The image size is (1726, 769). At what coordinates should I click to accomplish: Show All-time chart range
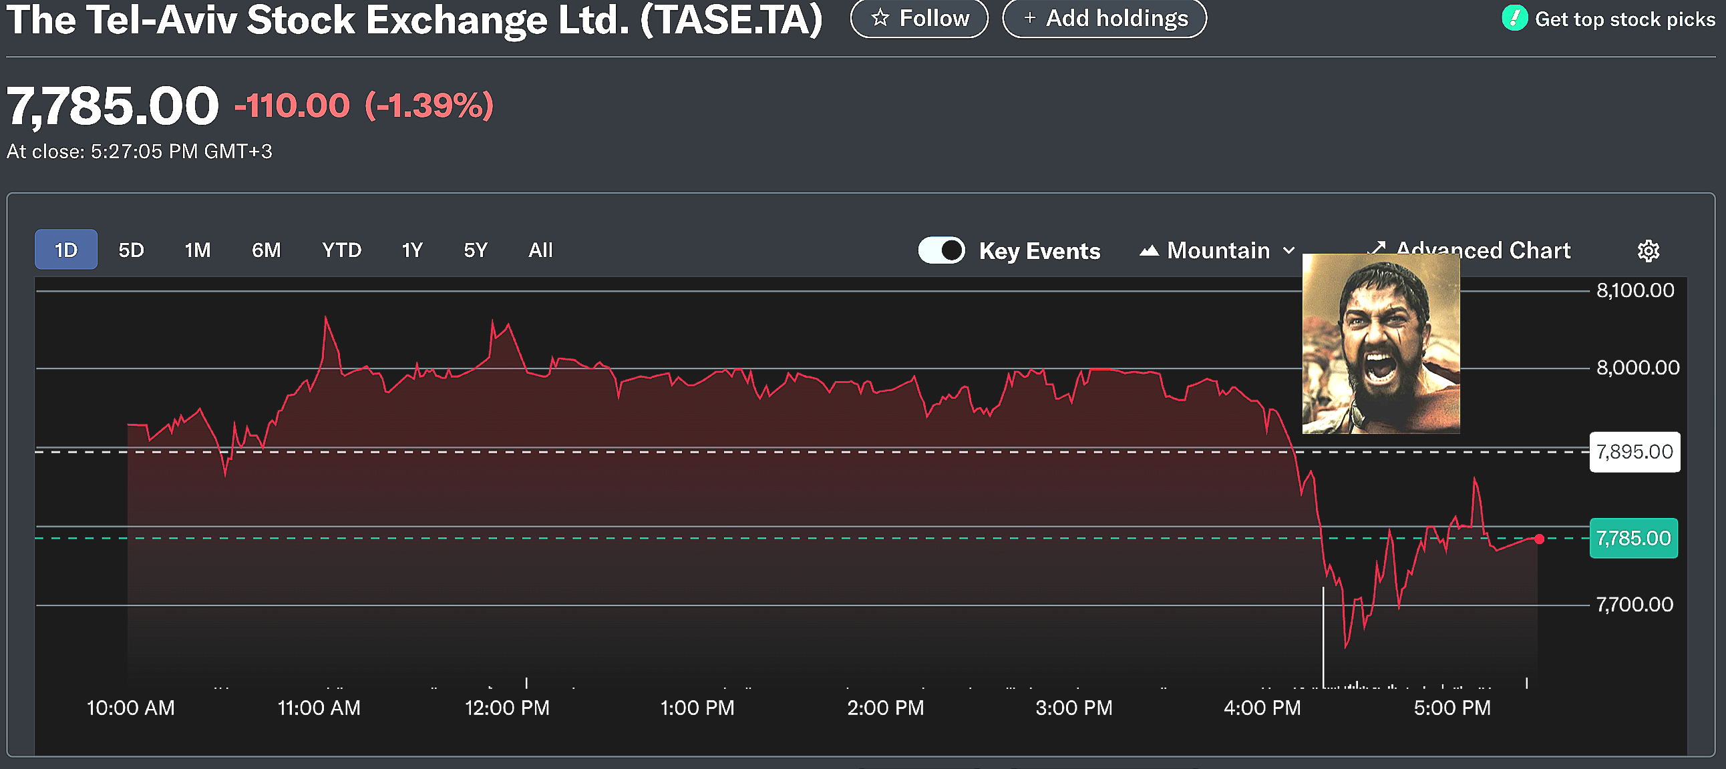[x=540, y=250]
